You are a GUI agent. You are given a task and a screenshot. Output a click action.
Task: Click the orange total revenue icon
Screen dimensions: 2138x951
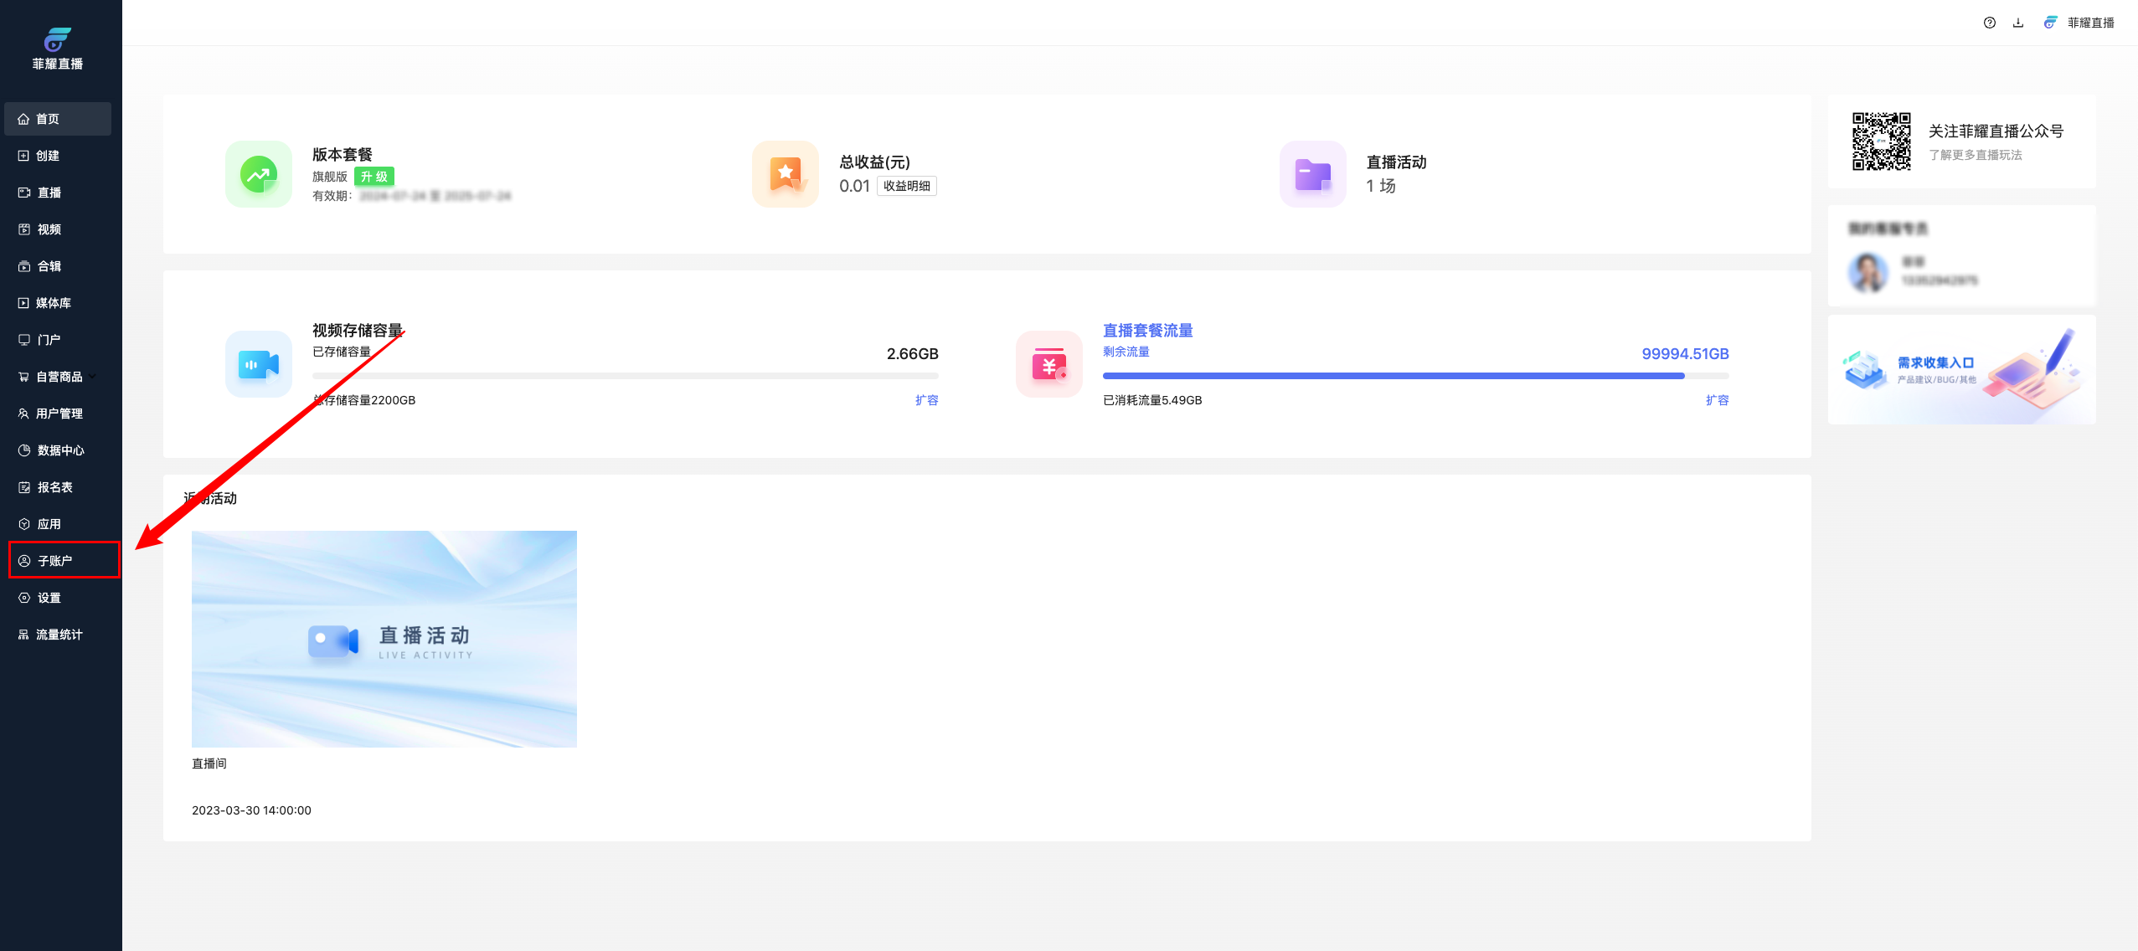[785, 174]
